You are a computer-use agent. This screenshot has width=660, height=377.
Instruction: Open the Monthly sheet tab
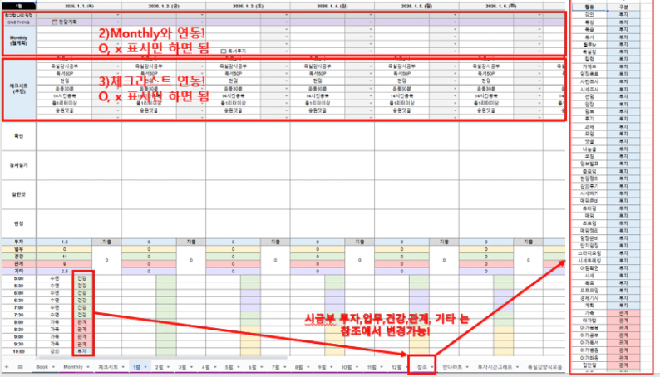73,367
